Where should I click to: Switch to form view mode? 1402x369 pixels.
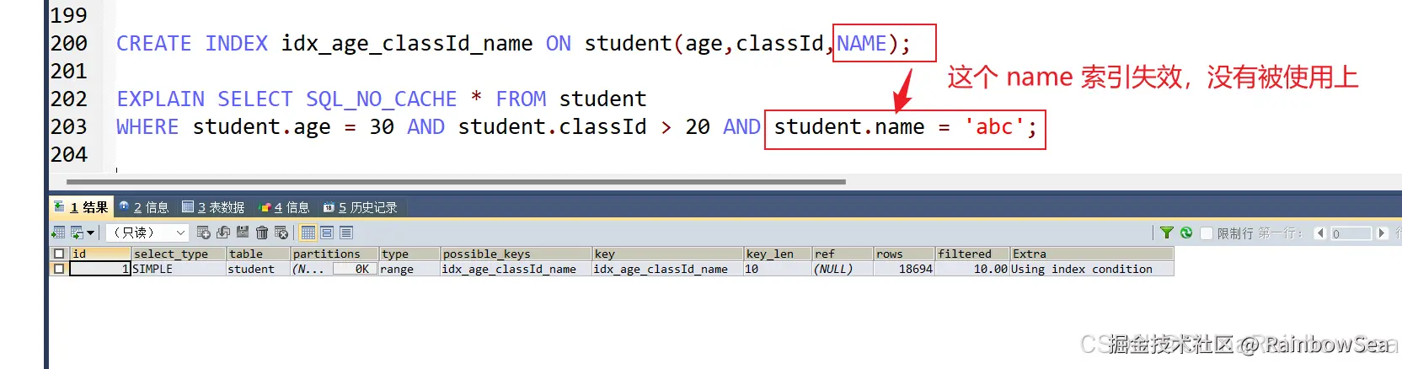[x=327, y=233]
